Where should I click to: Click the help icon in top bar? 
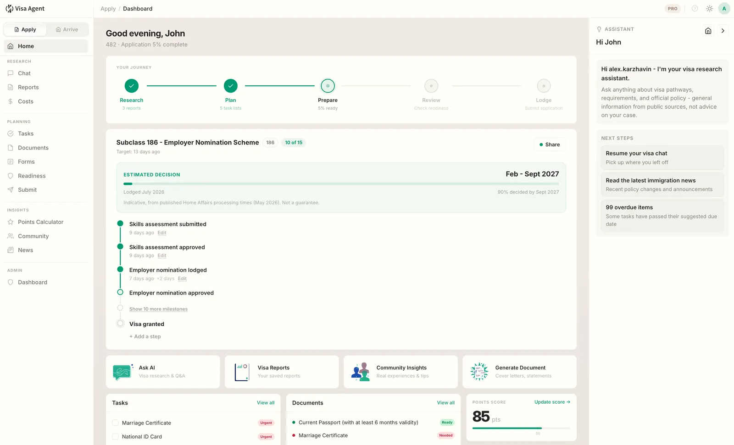pos(695,9)
